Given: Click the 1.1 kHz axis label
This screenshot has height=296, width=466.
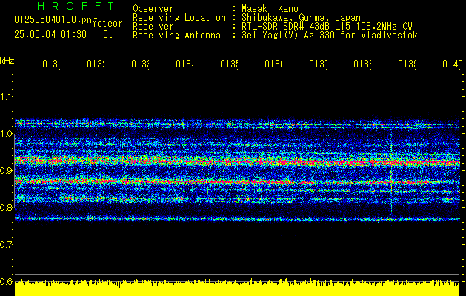Looking at the screenshot, I should (x=6, y=97).
